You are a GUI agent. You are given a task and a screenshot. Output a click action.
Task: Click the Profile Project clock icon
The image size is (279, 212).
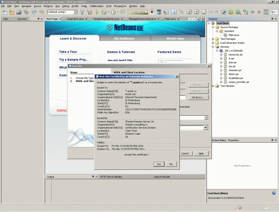point(113,12)
